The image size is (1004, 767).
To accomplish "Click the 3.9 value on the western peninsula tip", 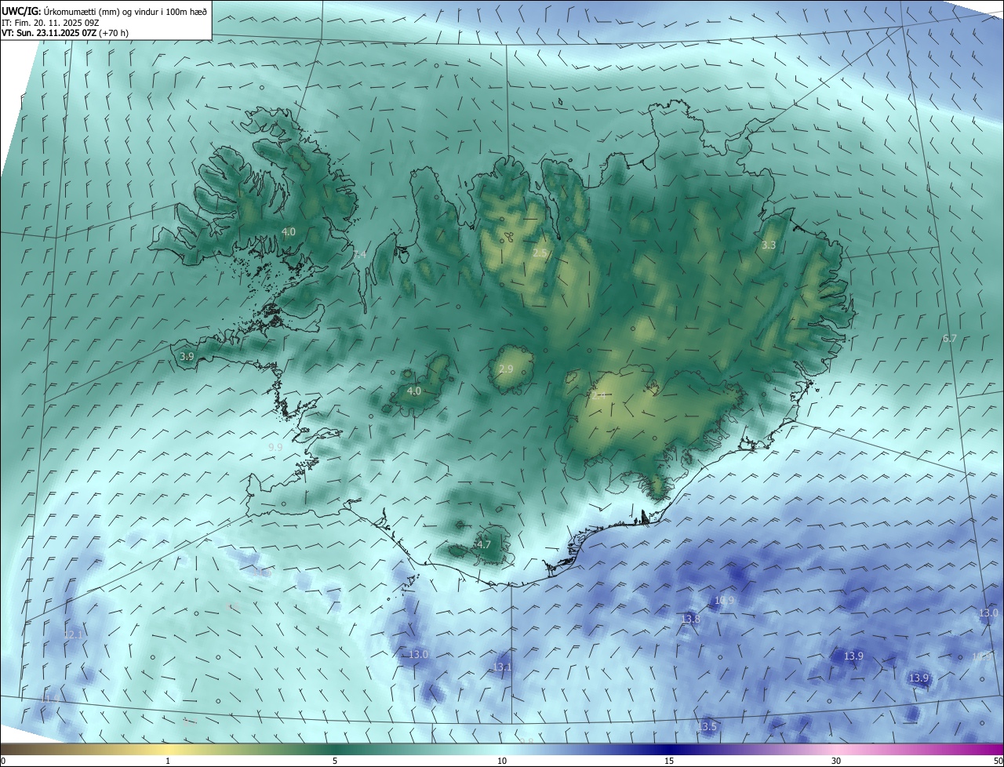I will point(187,357).
